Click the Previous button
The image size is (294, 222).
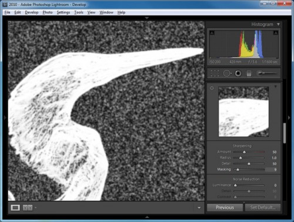click(225, 207)
